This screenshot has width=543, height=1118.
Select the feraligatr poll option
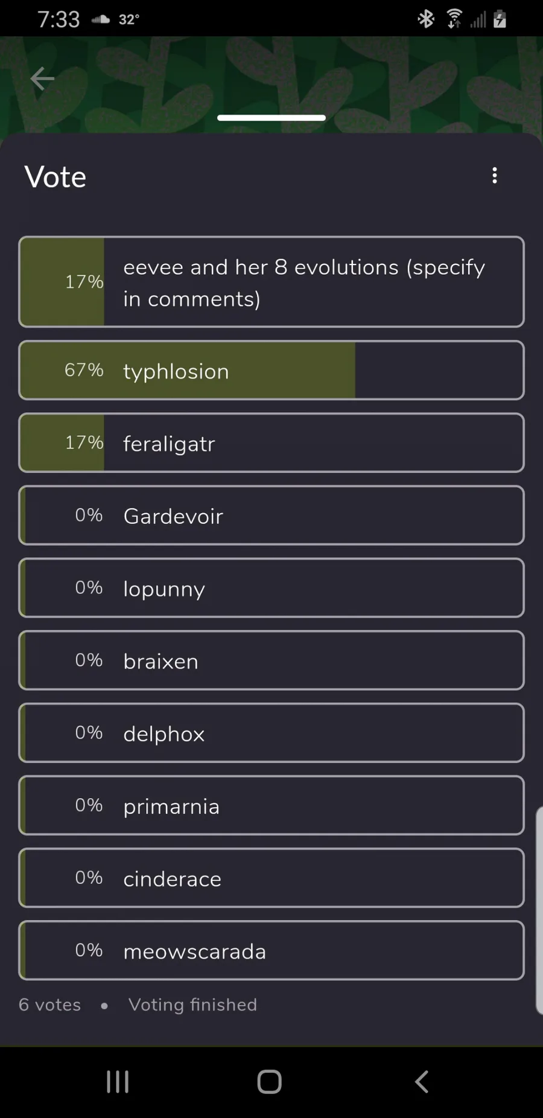[x=271, y=443]
